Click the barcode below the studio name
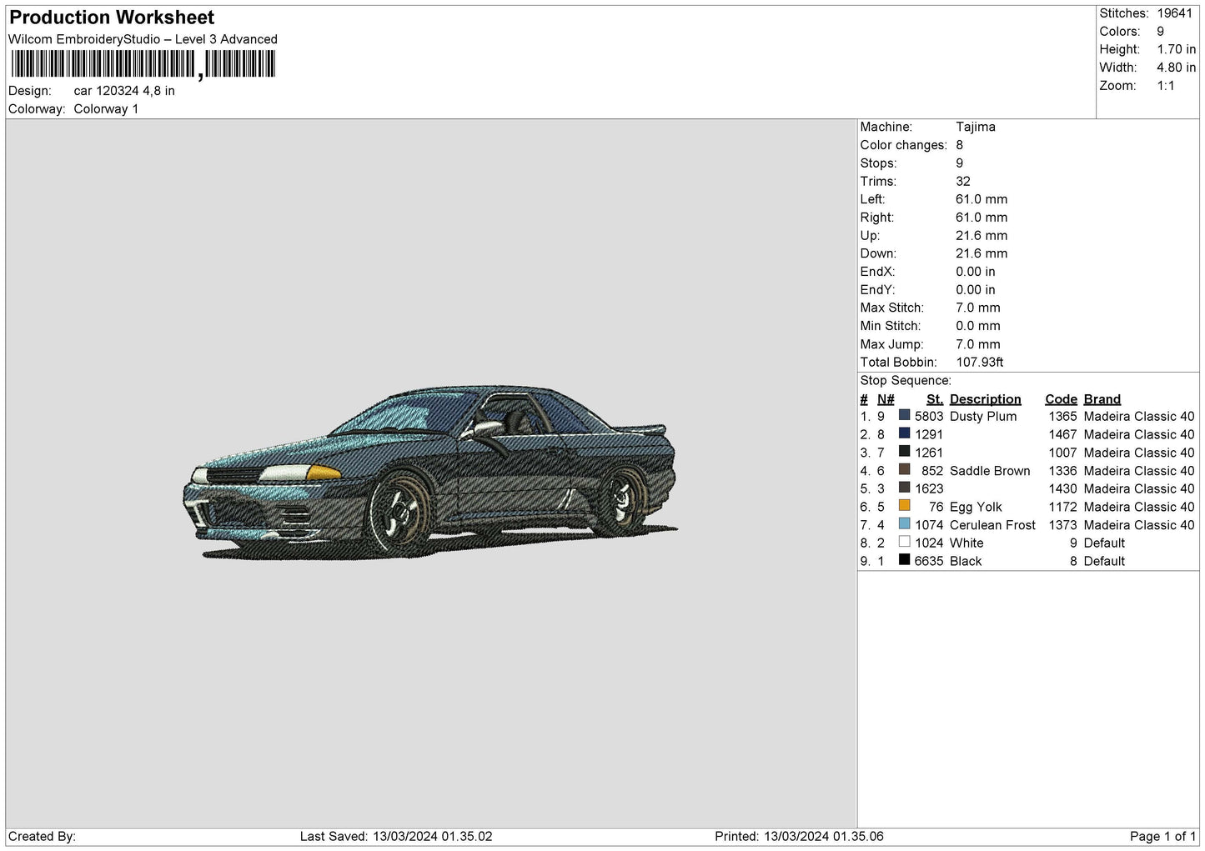Viewport: 1205px width, 851px height. (143, 64)
